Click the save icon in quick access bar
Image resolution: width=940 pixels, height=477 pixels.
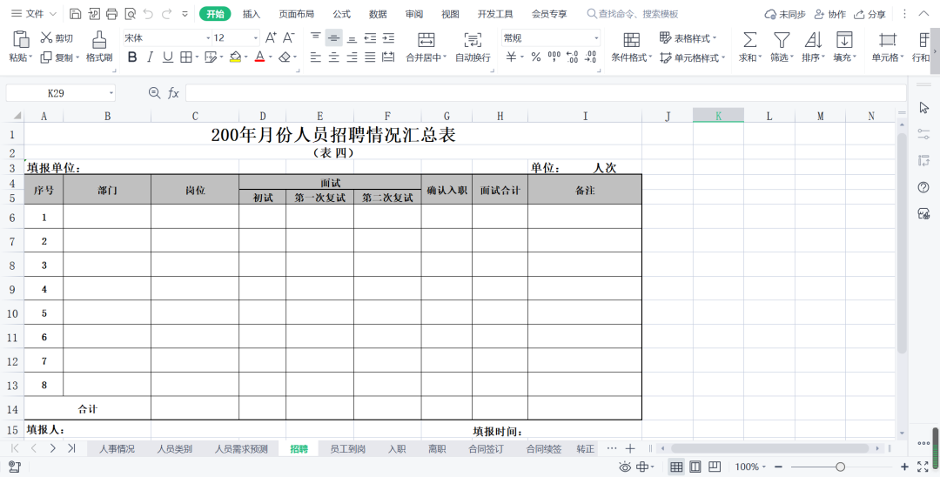tap(75, 14)
